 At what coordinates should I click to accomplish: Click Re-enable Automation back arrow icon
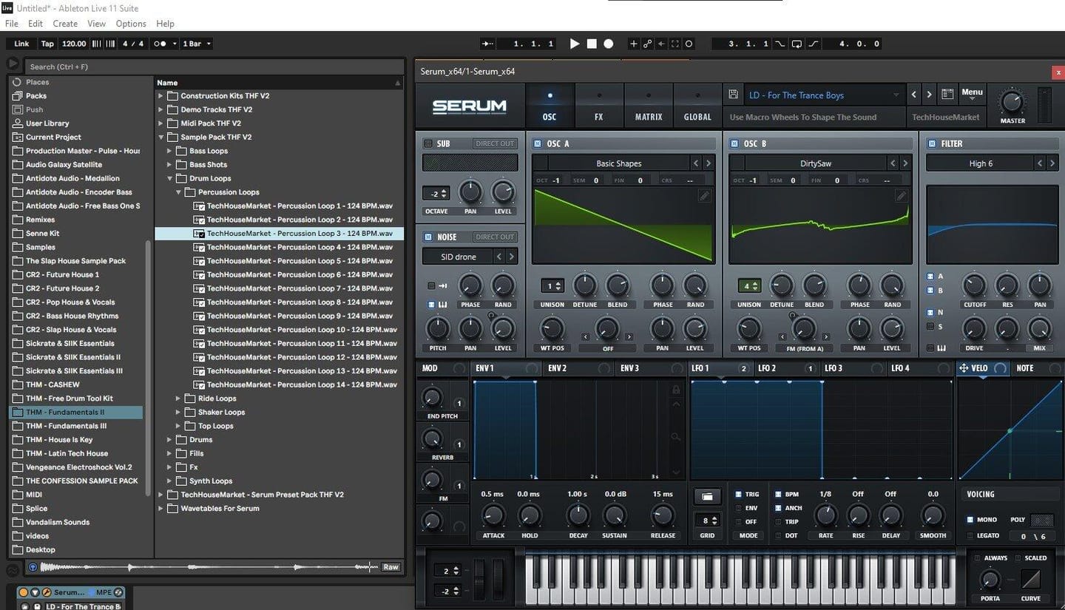(661, 44)
